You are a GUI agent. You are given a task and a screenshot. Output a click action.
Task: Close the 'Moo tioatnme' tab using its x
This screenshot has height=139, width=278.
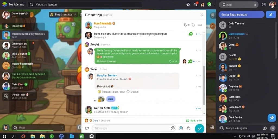[75, 15]
